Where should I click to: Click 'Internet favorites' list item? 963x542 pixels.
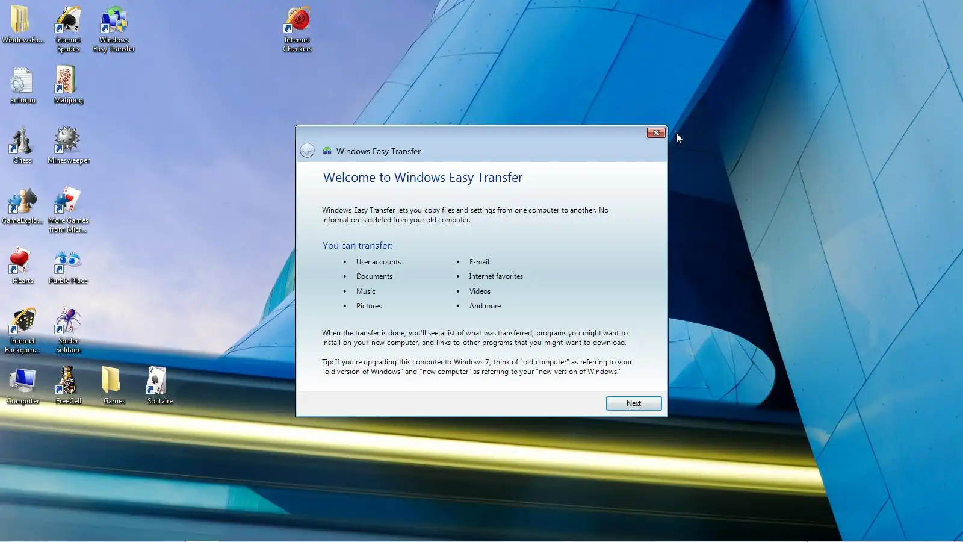click(496, 276)
